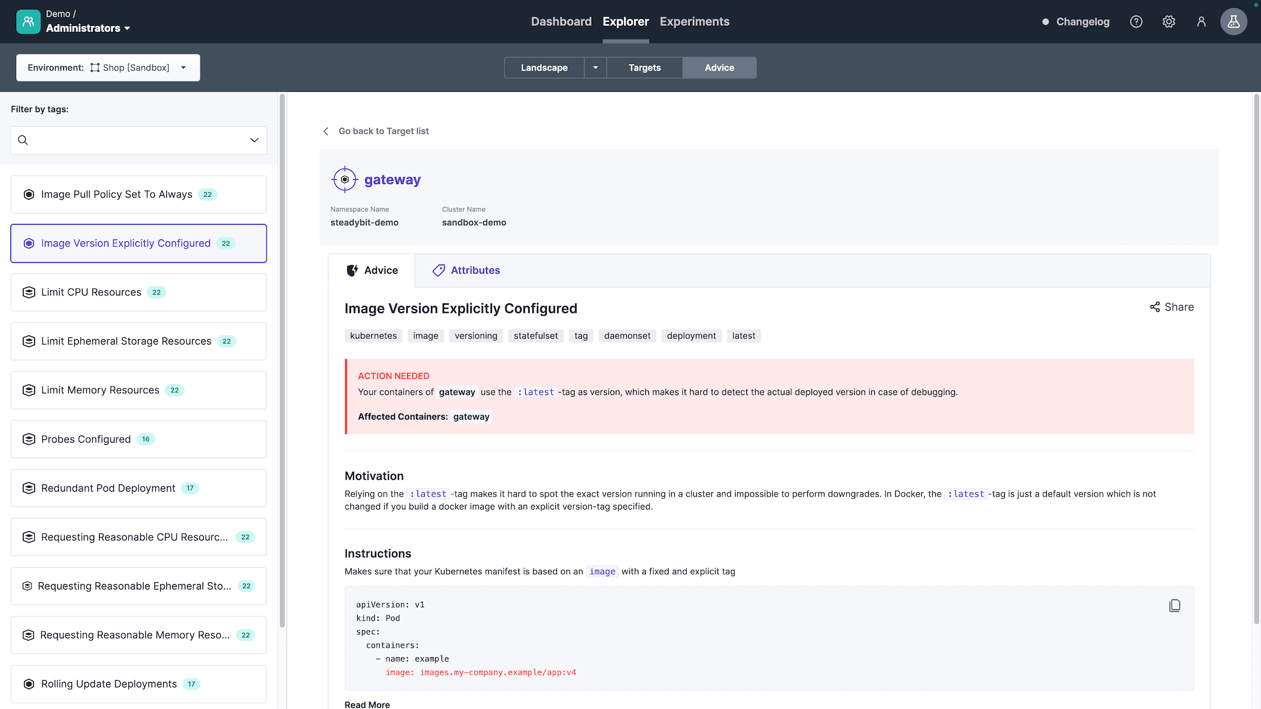The width and height of the screenshot is (1261, 709).
Task: Select the Targets view button
Action: click(x=644, y=68)
